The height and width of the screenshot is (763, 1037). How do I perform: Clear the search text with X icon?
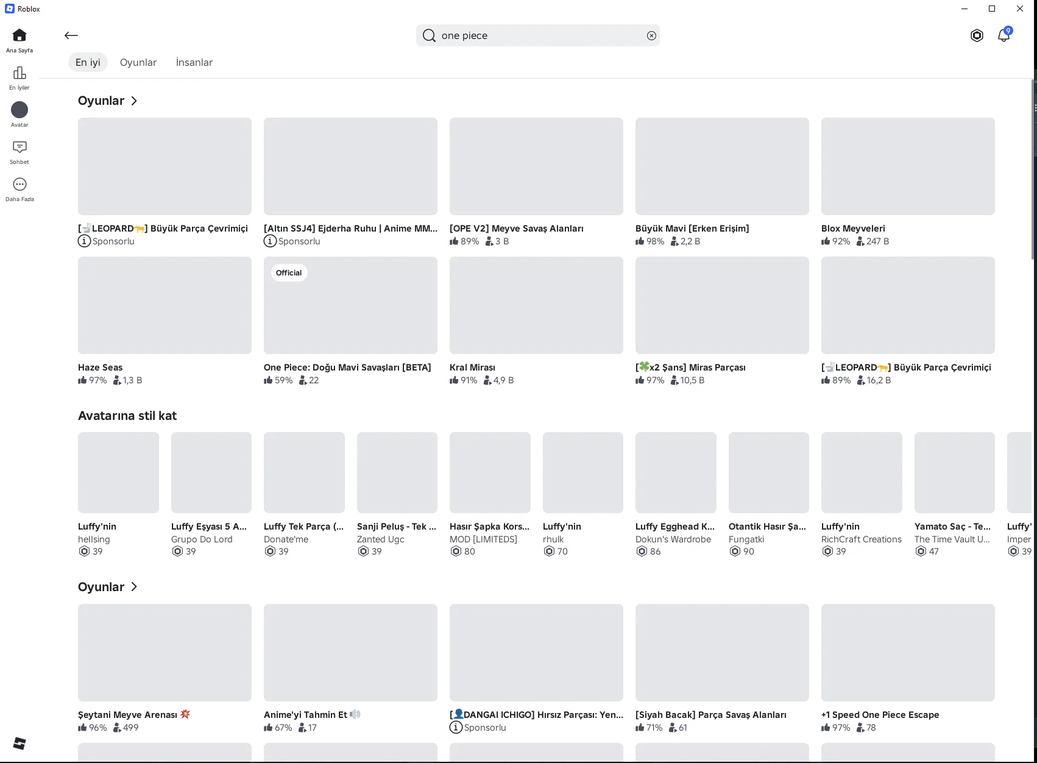coord(651,35)
